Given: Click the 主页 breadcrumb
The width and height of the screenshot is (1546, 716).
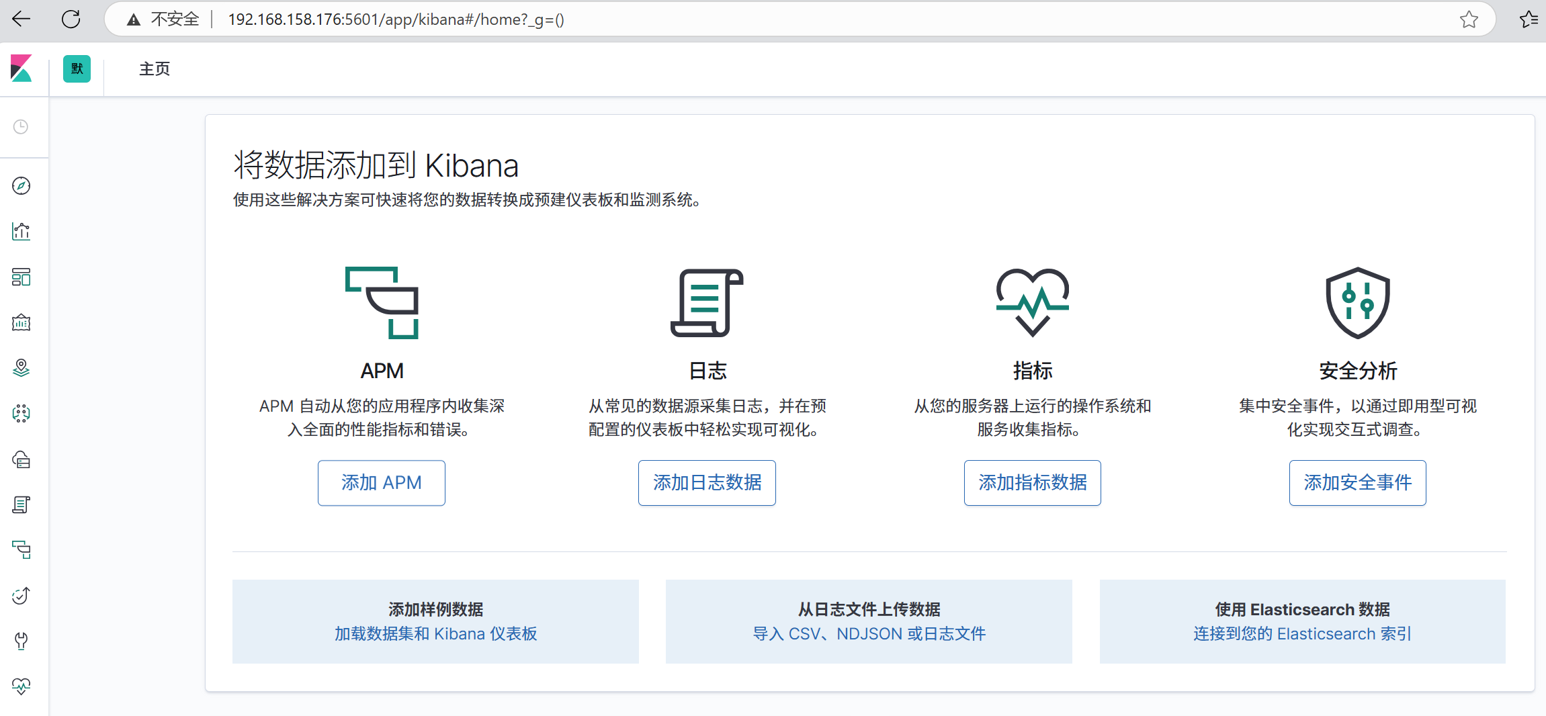Looking at the screenshot, I should (155, 69).
